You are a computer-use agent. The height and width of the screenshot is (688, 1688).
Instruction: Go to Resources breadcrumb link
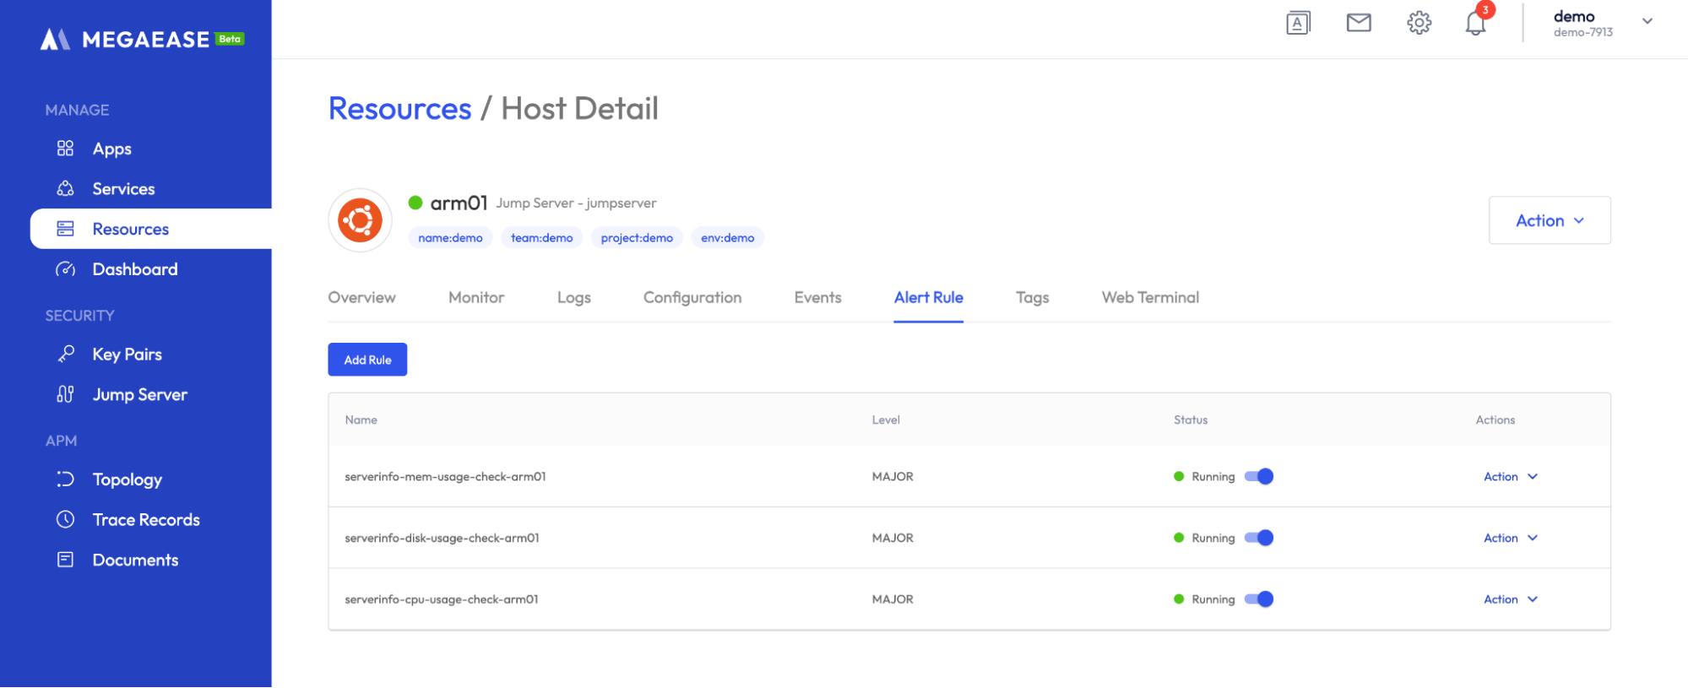click(399, 109)
